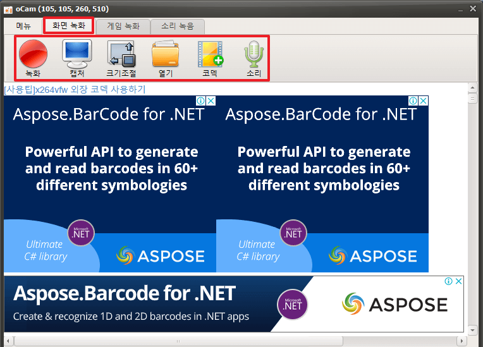Open the bottom Aspose.Barcode banner ad
Viewport: 483px width, 347px height.
pyautogui.click(x=234, y=304)
